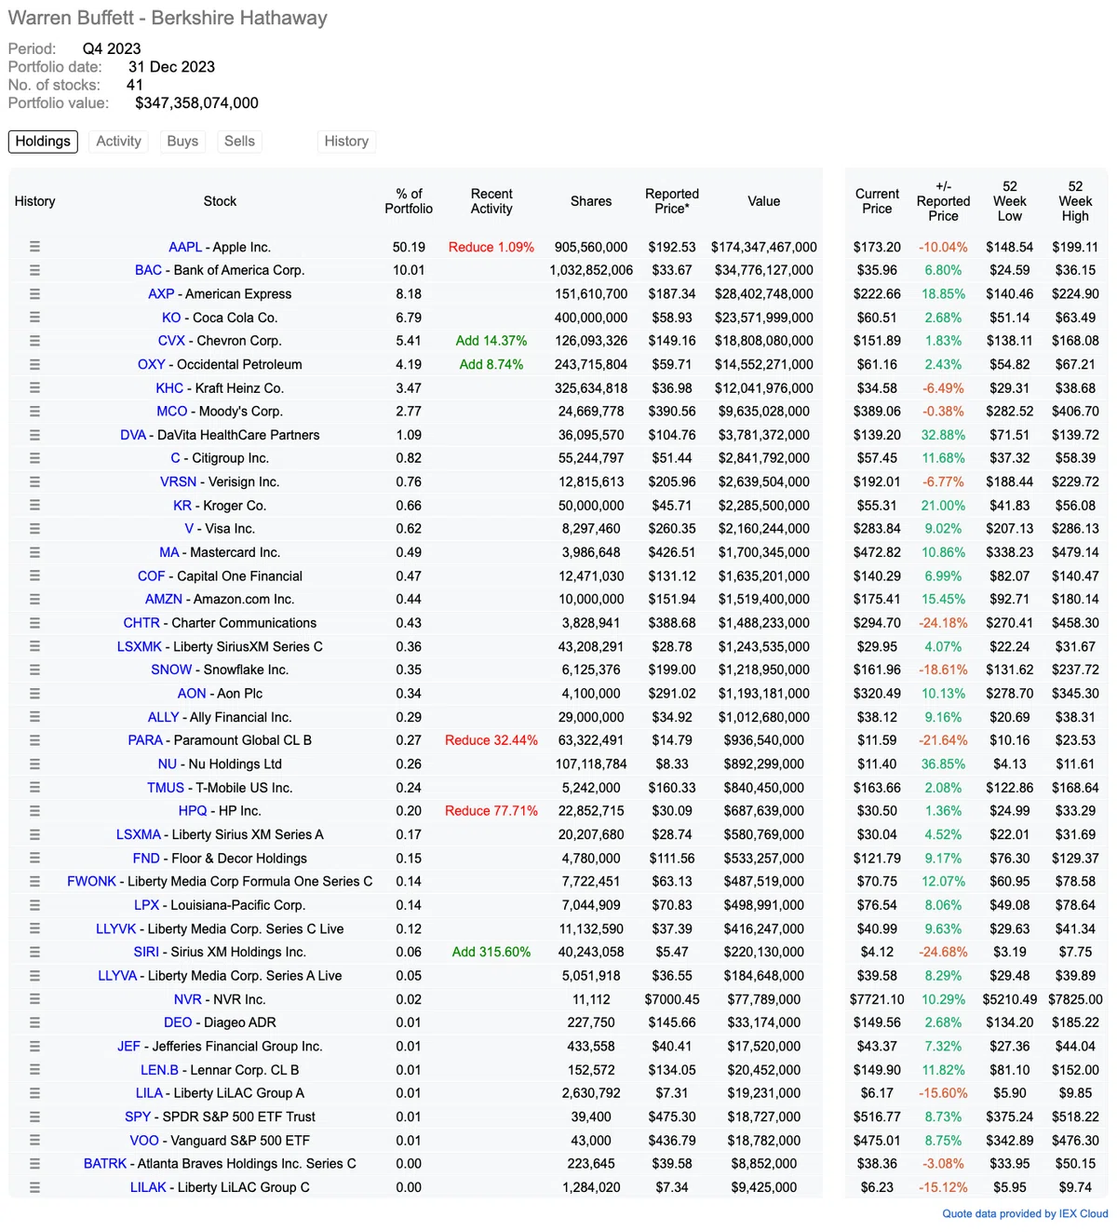Open history icon for HP Inc. row
The height and width of the screenshot is (1232, 1117).
[34, 811]
